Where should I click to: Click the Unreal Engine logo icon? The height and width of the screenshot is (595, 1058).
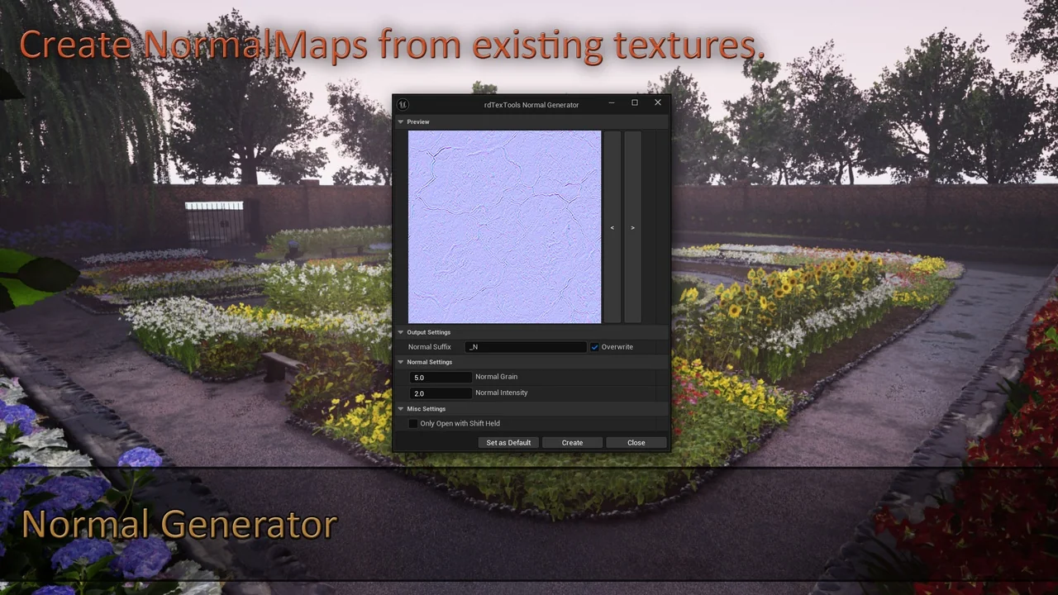(403, 105)
